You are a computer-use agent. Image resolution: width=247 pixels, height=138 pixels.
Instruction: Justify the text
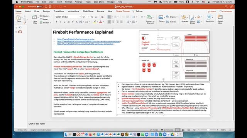pyautogui.click(x=121, y=22)
